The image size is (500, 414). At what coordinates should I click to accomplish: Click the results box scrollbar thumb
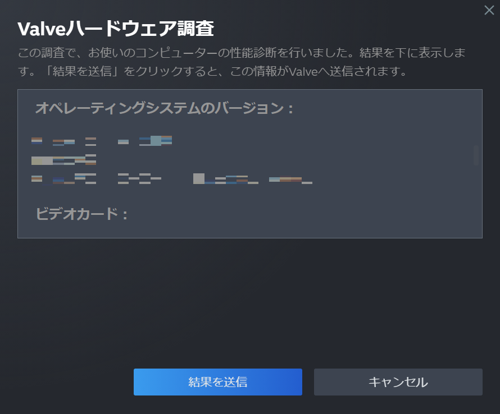(x=476, y=155)
